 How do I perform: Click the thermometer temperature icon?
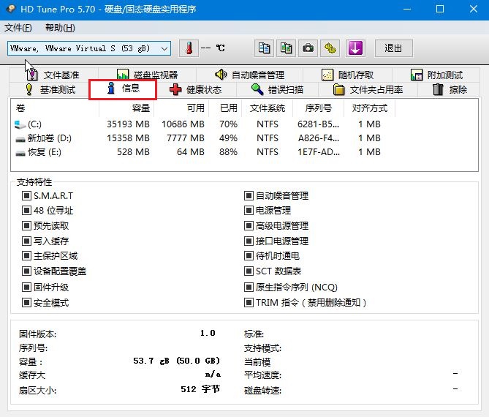click(x=189, y=48)
